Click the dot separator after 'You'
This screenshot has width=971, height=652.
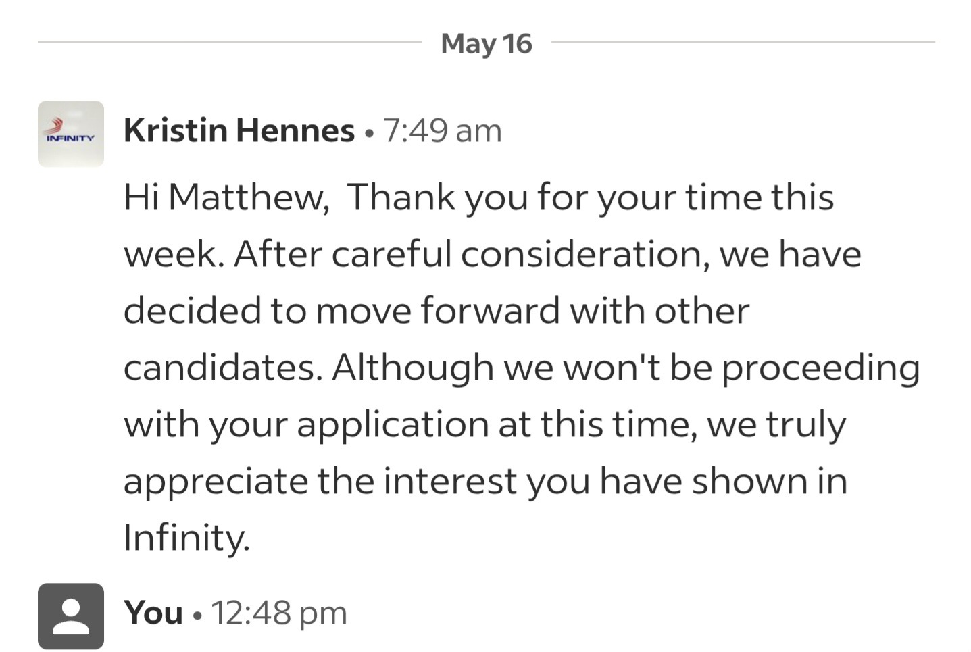[x=197, y=616]
